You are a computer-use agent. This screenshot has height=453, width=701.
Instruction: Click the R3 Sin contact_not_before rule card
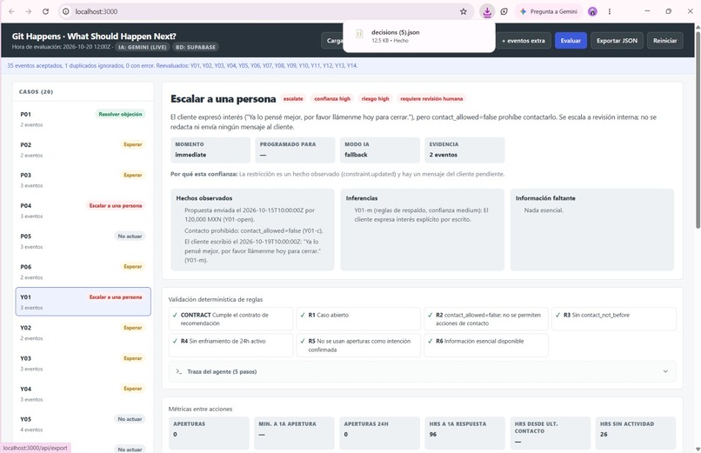(x=614, y=319)
